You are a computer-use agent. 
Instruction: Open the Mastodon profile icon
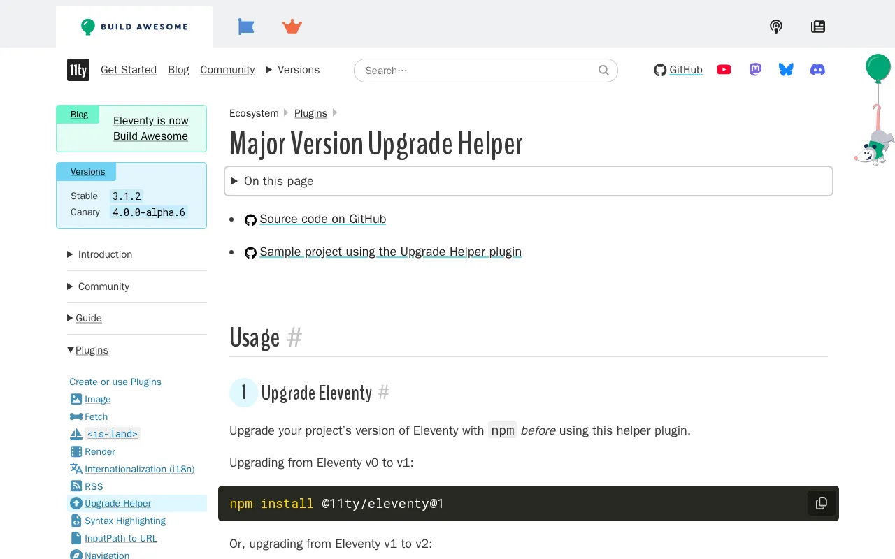point(755,70)
